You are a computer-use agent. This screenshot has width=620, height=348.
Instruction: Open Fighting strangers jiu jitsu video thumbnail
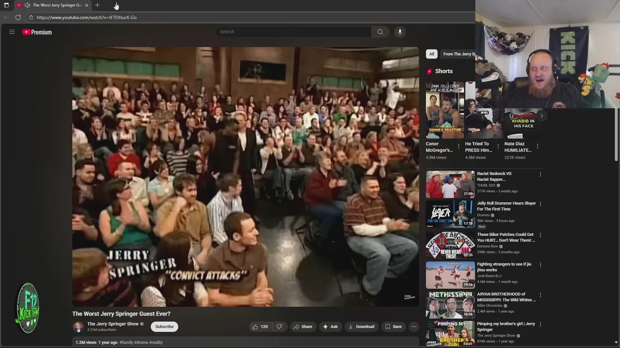(x=450, y=275)
